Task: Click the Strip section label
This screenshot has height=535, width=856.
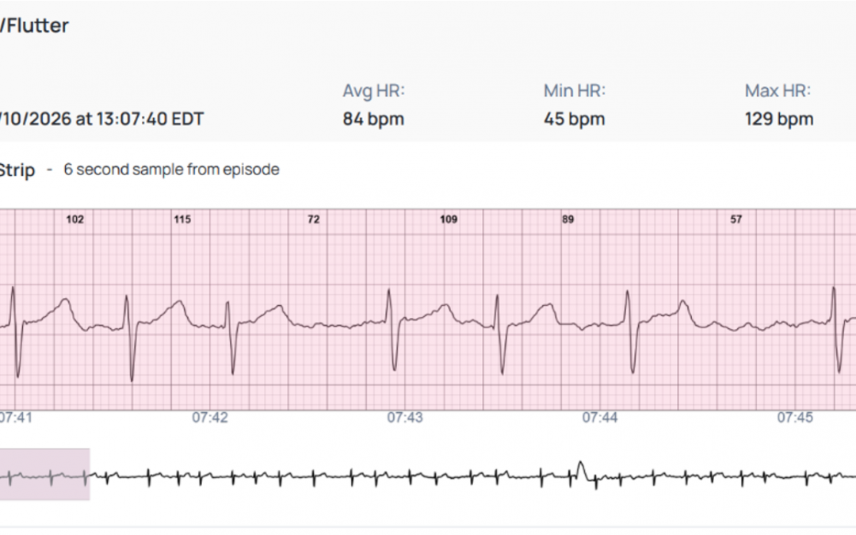Action: [17, 170]
